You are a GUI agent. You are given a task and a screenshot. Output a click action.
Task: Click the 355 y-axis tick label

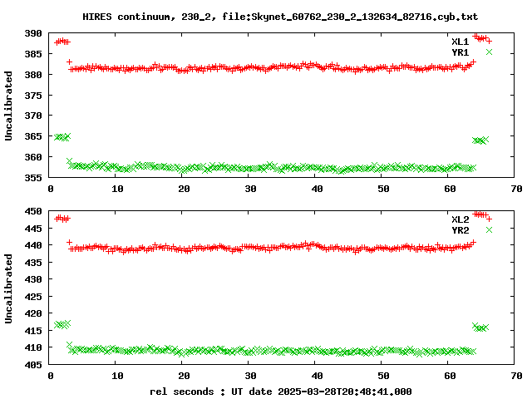[33, 178]
